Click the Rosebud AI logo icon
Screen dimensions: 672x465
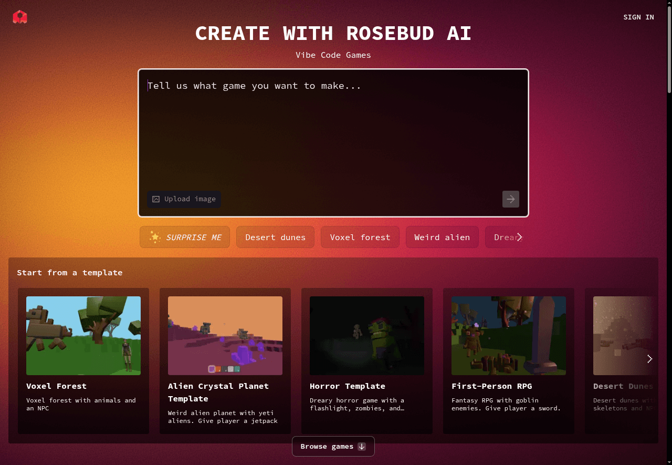(20, 16)
